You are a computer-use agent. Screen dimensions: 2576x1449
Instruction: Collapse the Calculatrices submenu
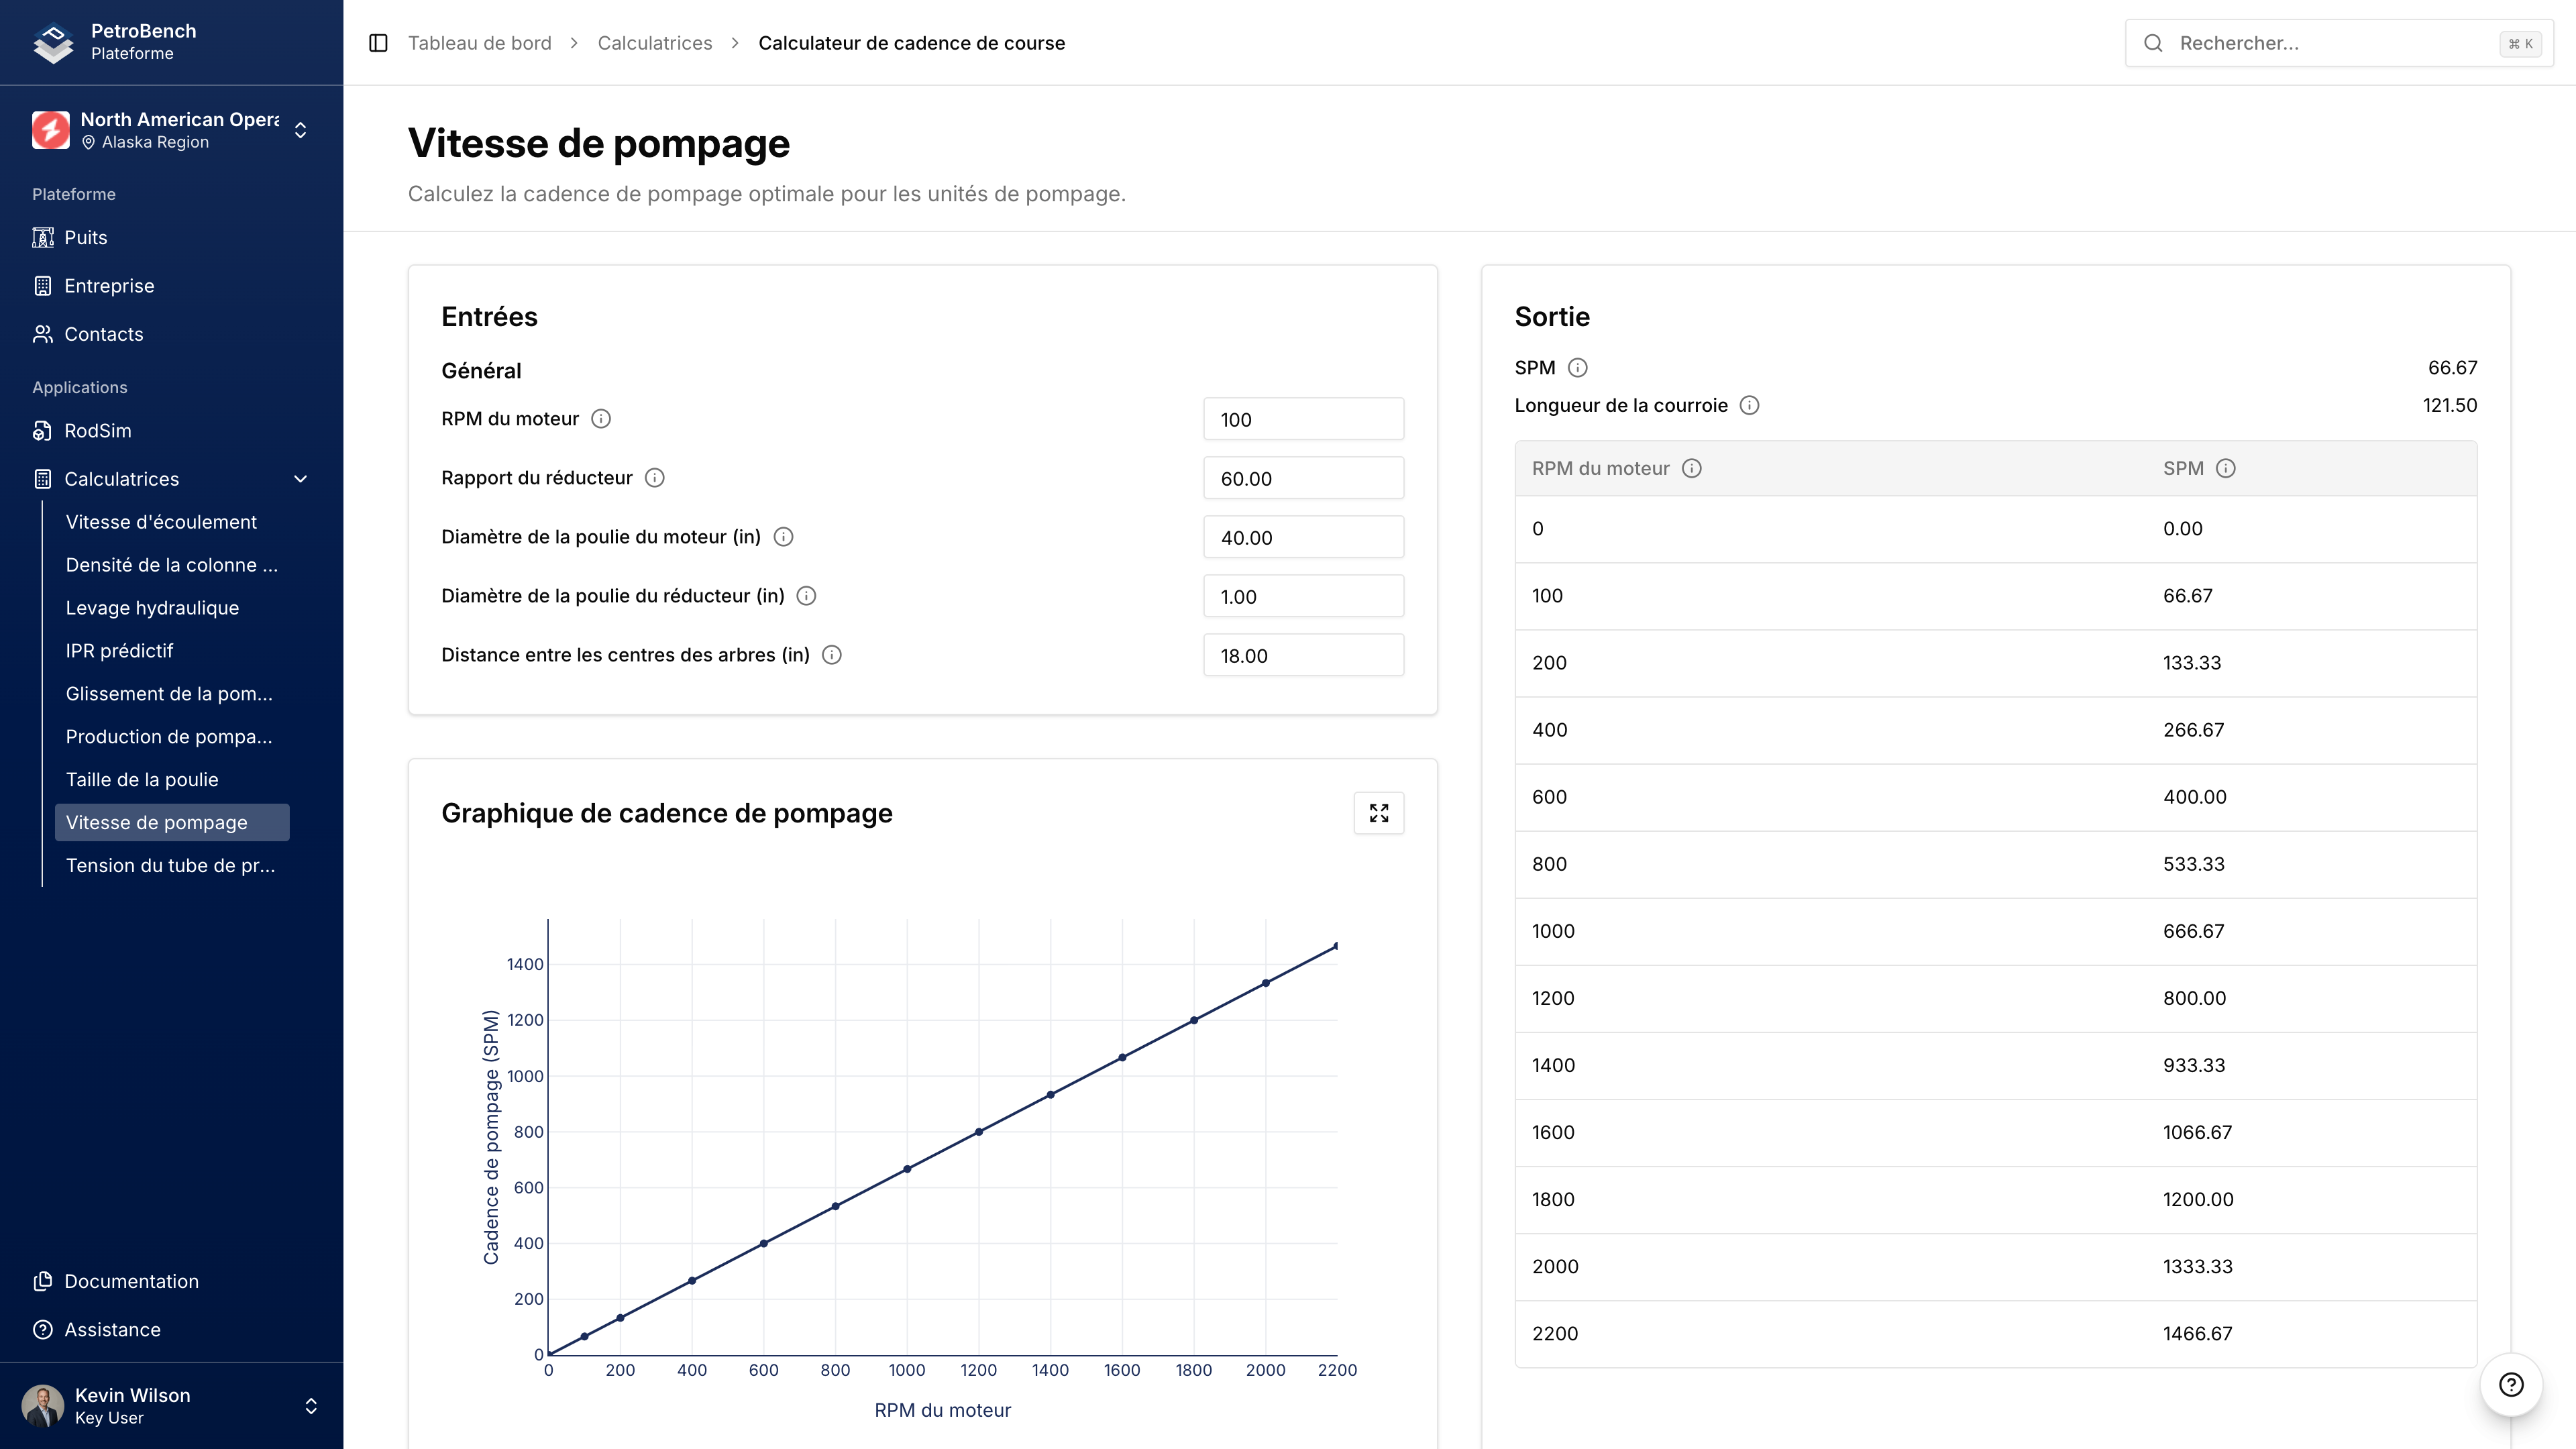click(299, 479)
